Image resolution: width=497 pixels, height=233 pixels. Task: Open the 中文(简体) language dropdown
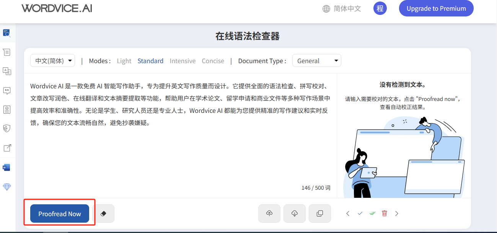coord(53,61)
